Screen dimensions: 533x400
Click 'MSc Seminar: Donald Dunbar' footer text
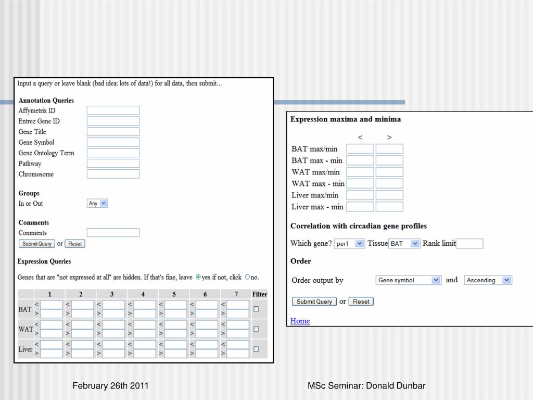point(366,386)
